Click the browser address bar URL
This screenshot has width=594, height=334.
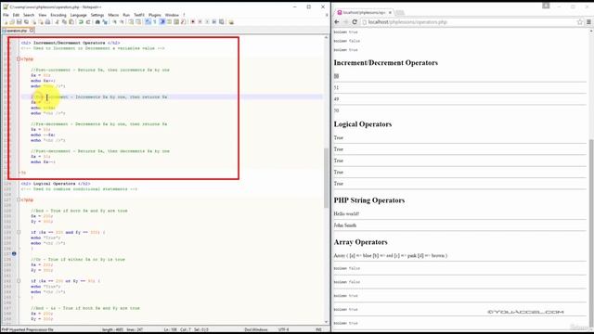point(407,22)
